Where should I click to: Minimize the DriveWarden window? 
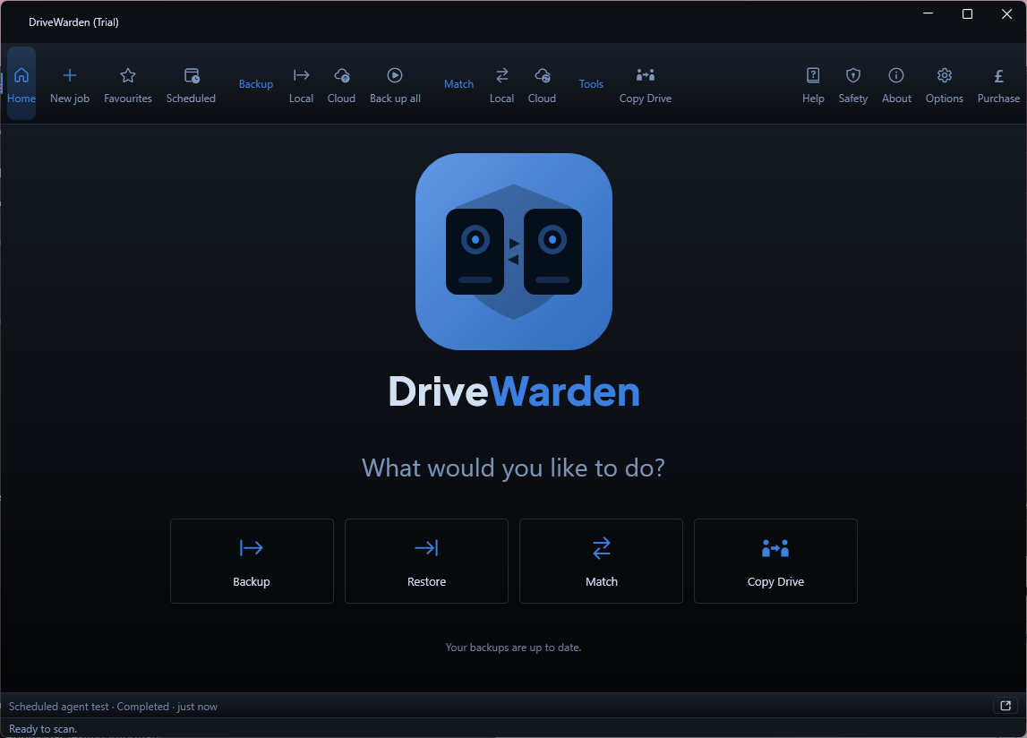(929, 13)
